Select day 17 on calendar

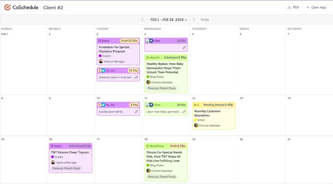click(x=98, y=139)
